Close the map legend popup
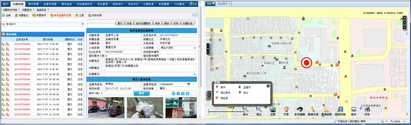Viewport: 411px width, 125px height. coord(268,86)
